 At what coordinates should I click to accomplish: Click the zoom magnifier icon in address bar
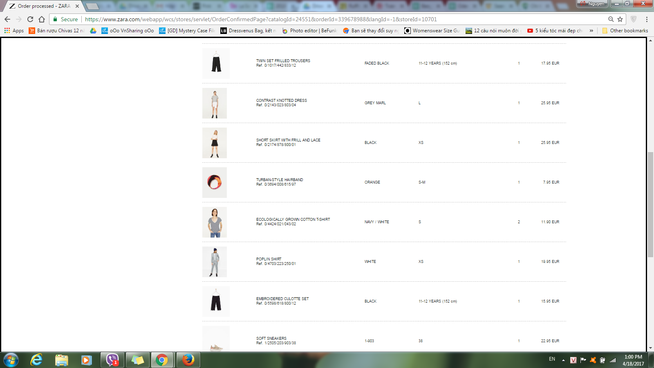[611, 19]
